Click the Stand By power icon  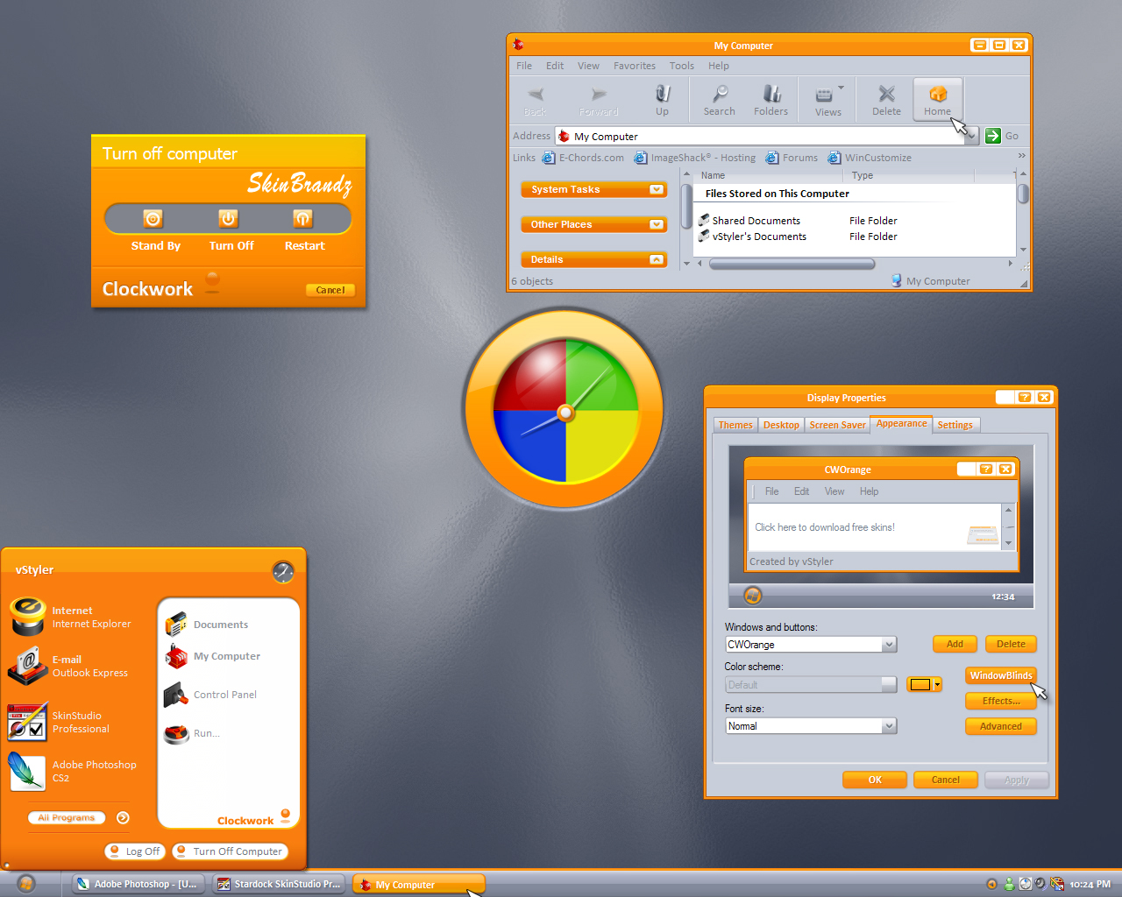tap(153, 219)
